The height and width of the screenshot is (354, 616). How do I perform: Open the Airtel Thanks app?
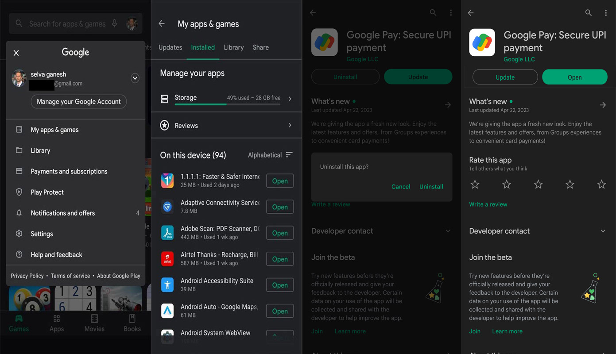tap(280, 259)
